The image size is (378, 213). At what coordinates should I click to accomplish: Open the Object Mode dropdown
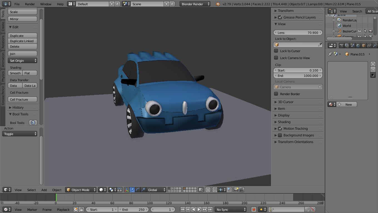[81, 190]
